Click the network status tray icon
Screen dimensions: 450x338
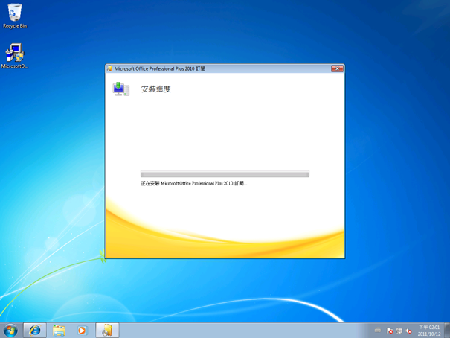click(x=399, y=331)
